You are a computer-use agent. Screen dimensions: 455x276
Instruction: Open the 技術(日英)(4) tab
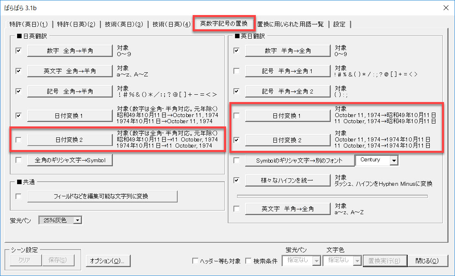click(171, 24)
